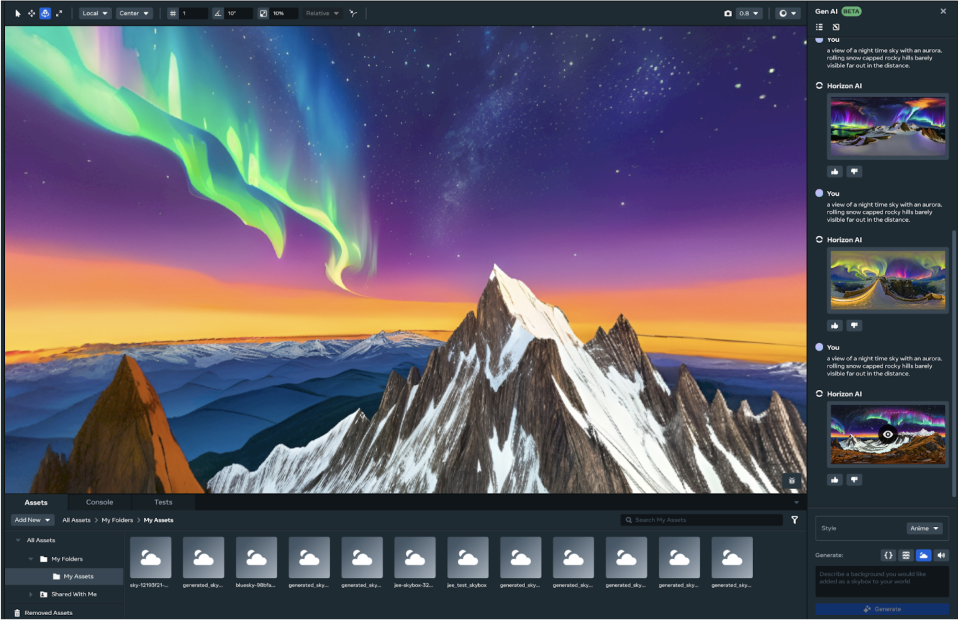The image size is (960, 621).
Task: Thumbs up the first aurora skybox result
Action: (835, 172)
